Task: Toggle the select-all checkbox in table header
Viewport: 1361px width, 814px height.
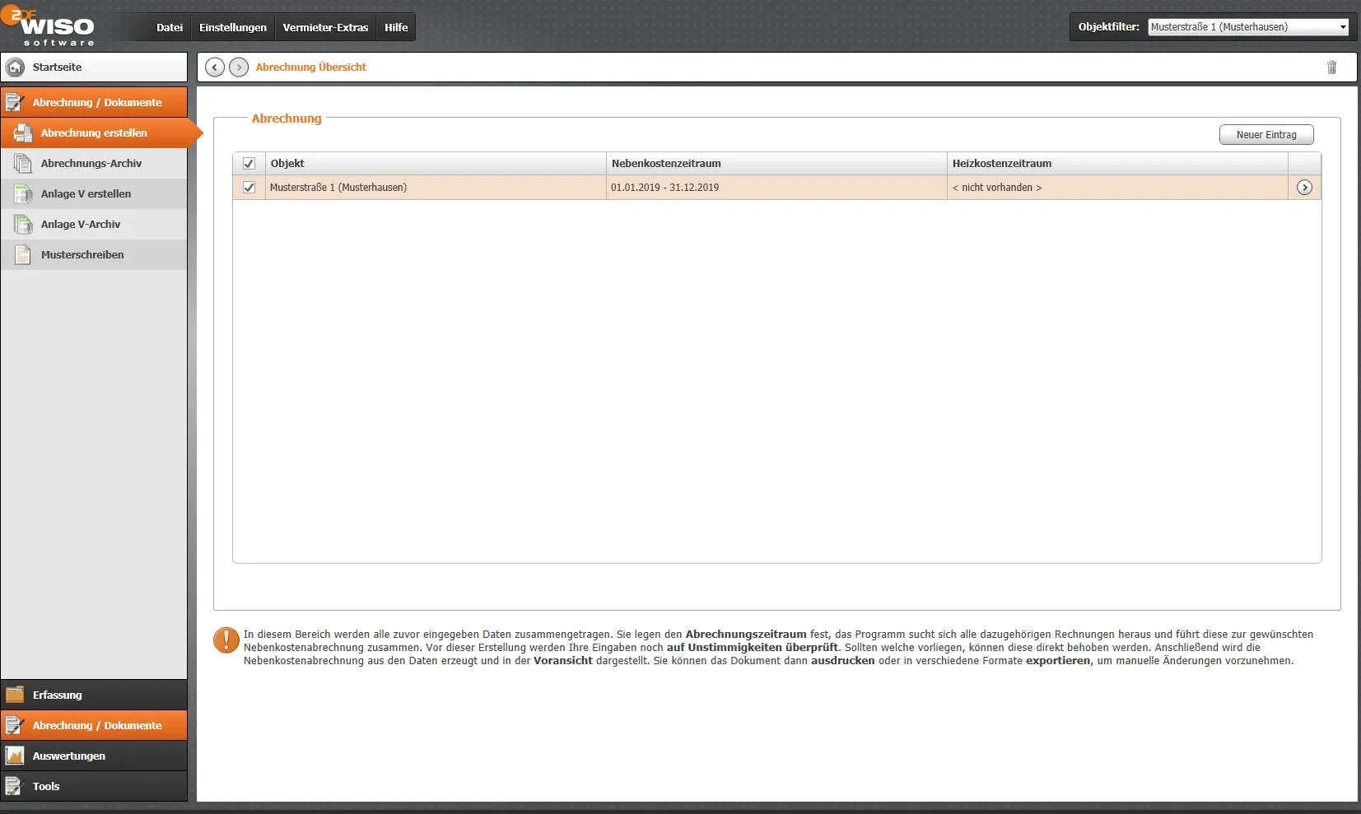Action: click(x=249, y=164)
